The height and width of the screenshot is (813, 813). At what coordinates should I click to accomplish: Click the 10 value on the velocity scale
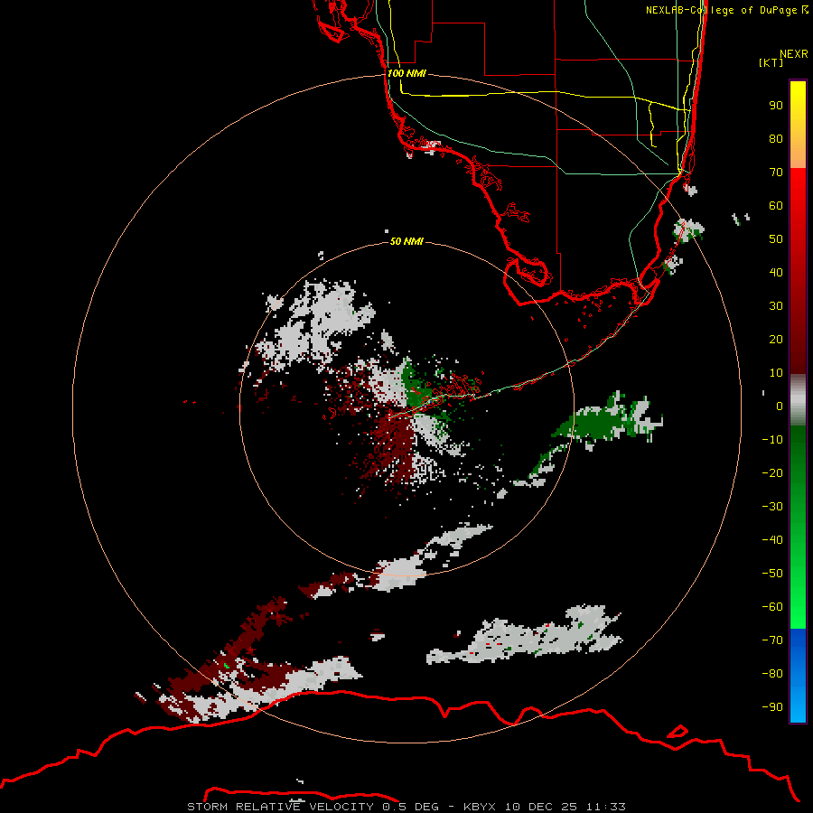click(776, 373)
